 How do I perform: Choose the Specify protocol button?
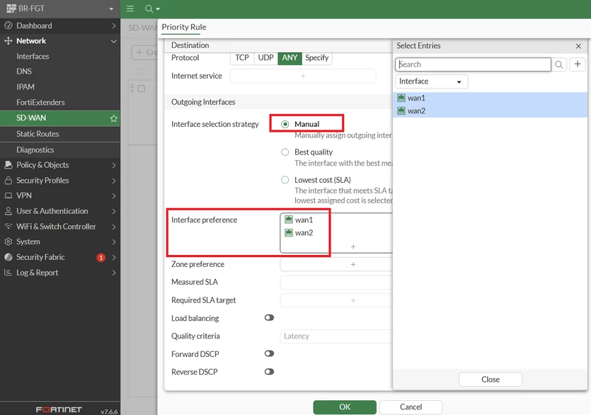[x=316, y=58]
